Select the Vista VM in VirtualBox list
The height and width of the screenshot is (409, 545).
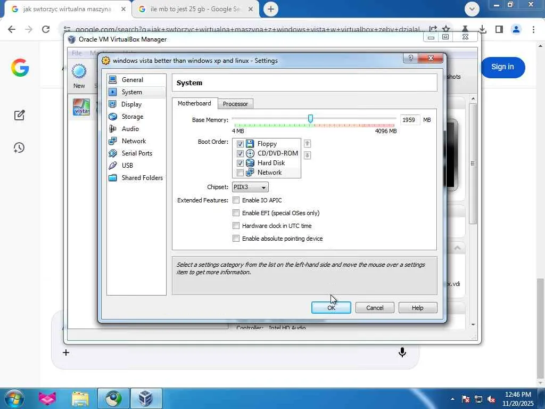(81, 108)
